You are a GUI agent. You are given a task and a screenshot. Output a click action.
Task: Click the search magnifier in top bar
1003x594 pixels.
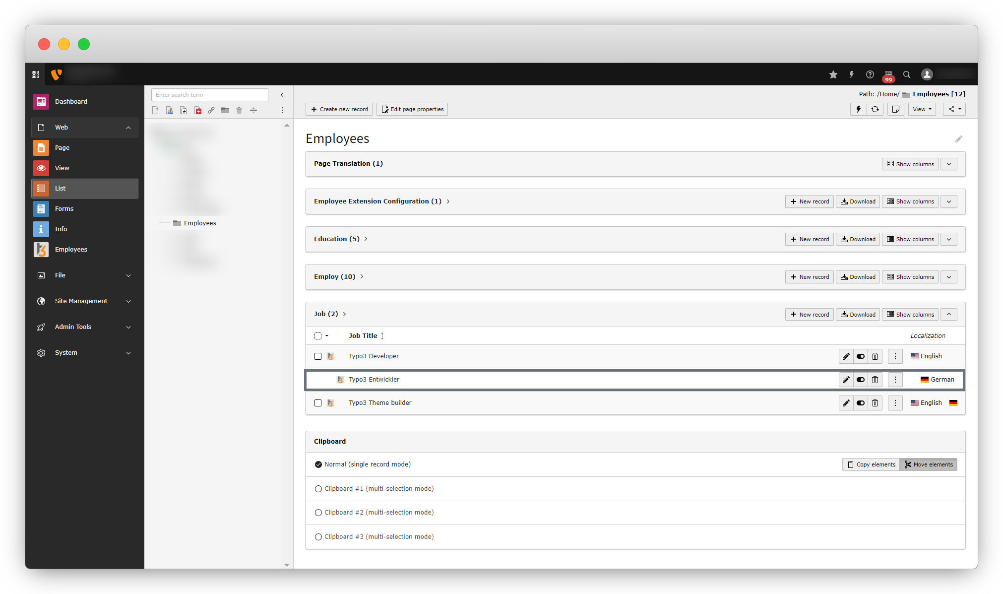[907, 74]
